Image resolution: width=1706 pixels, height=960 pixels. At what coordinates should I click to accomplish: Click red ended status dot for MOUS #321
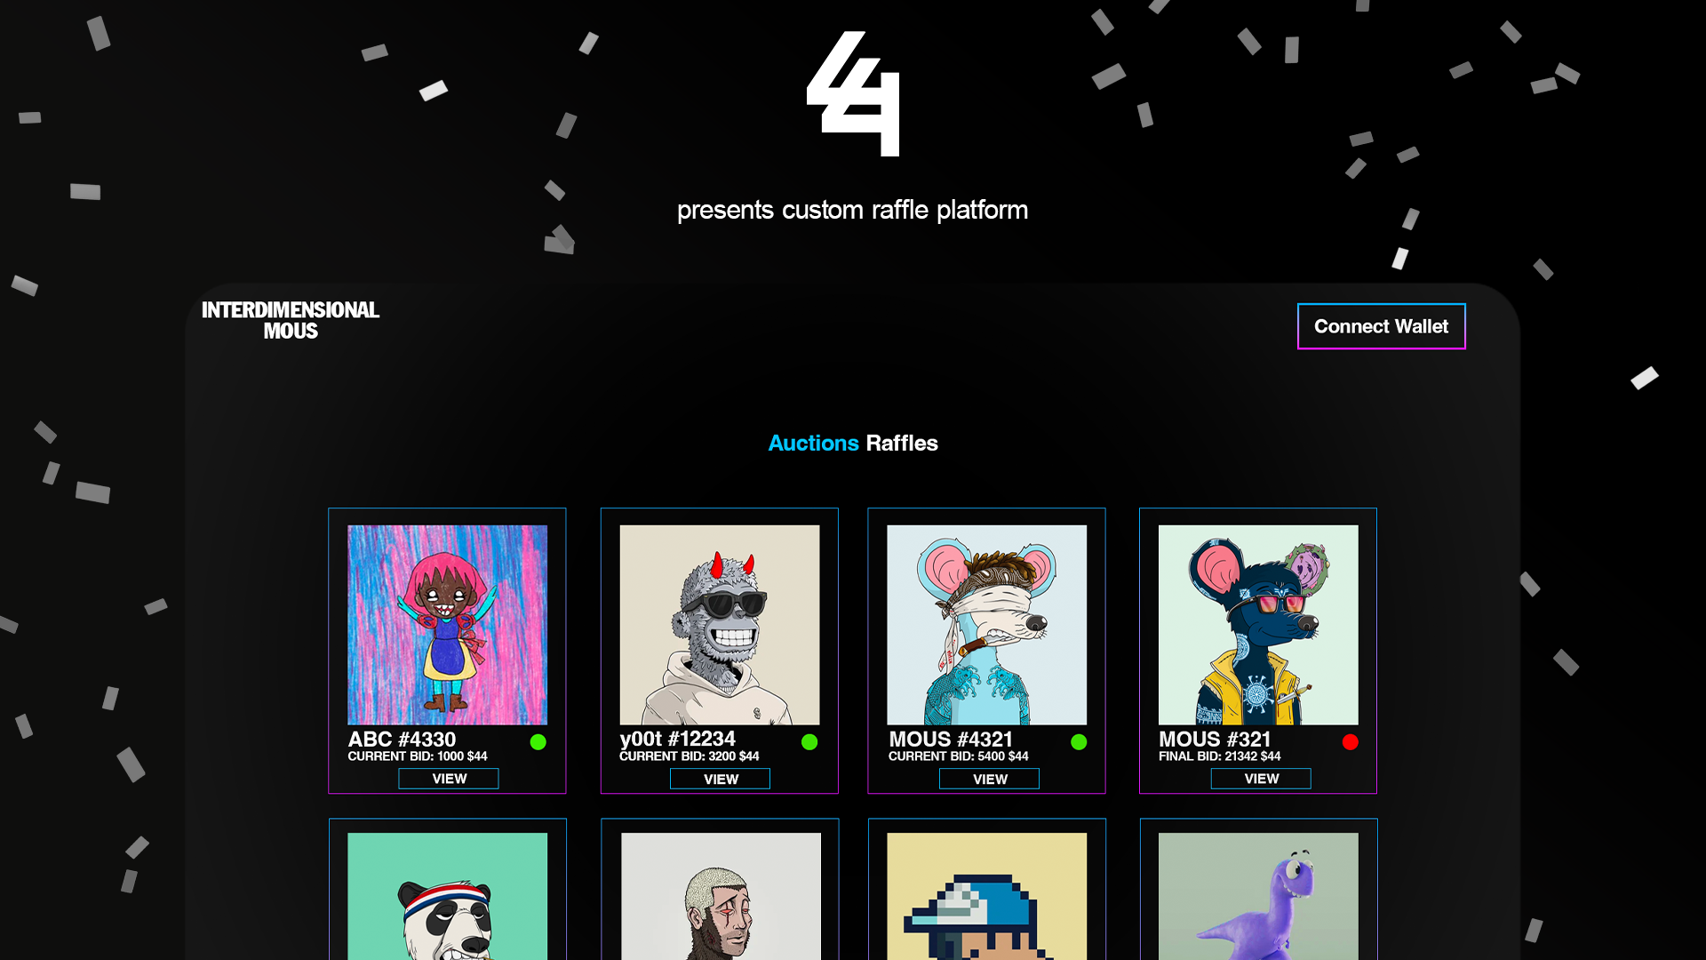pyautogui.click(x=1351, y=742)
